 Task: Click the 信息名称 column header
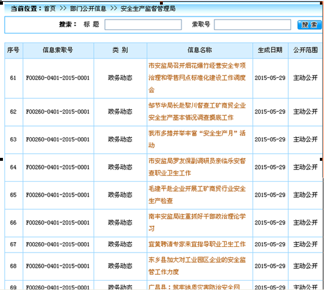pos(200,50)
